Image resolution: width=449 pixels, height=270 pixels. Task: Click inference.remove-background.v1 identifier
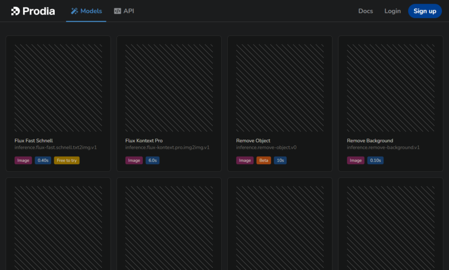tap(383, 148)
